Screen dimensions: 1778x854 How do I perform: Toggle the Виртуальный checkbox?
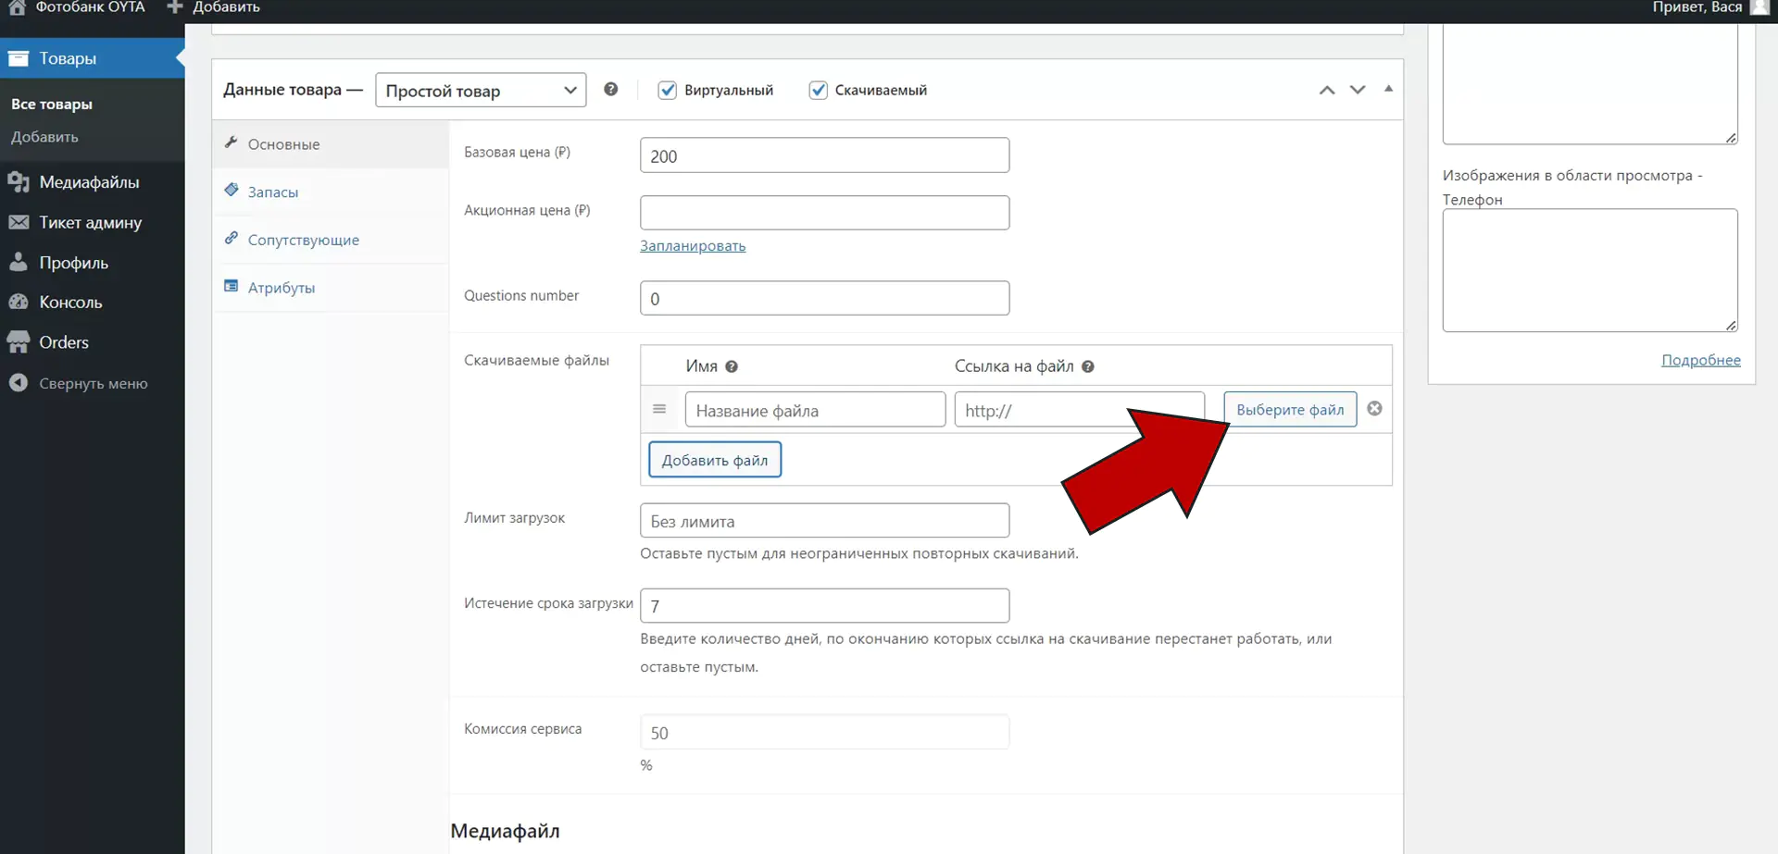(x=667, y=90)
